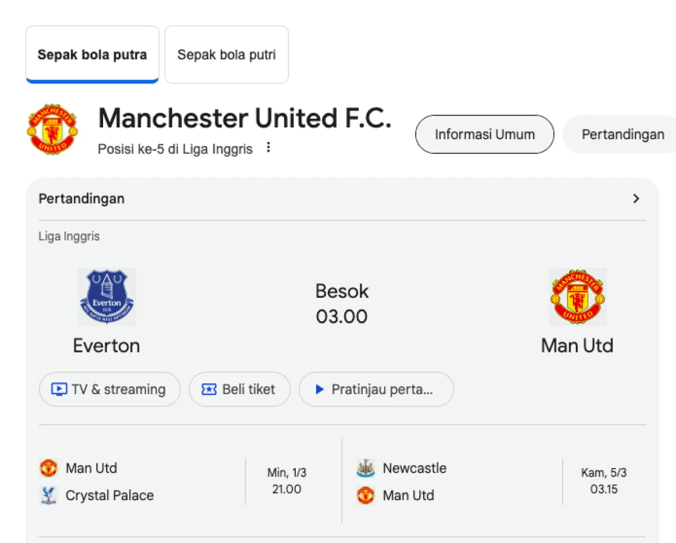Open the Informasi Umum section
This screenshot has height=543, width=676.
(x=484, y=135)
